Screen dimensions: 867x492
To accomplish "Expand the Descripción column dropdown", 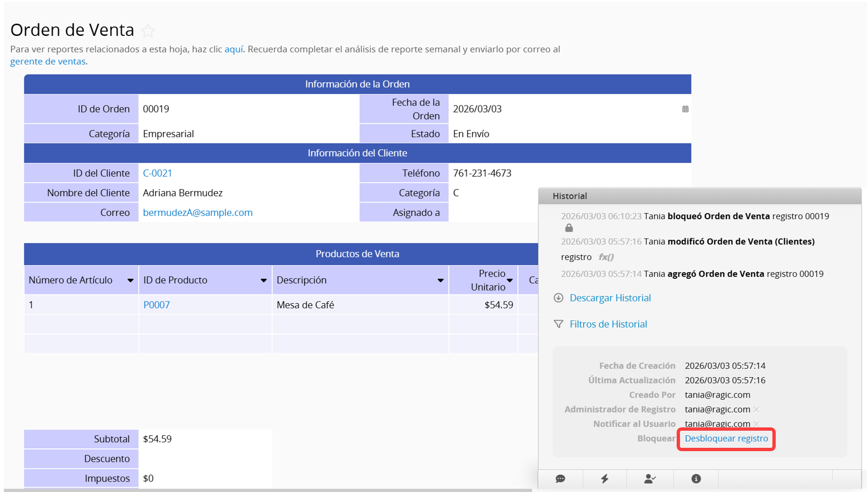I will tap(440, 281).
